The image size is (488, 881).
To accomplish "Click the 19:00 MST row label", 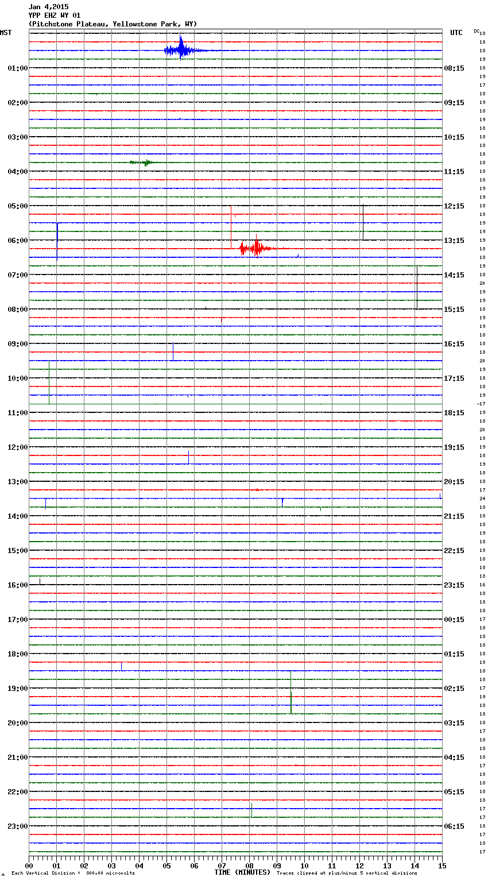I will (x=17, y=689).
